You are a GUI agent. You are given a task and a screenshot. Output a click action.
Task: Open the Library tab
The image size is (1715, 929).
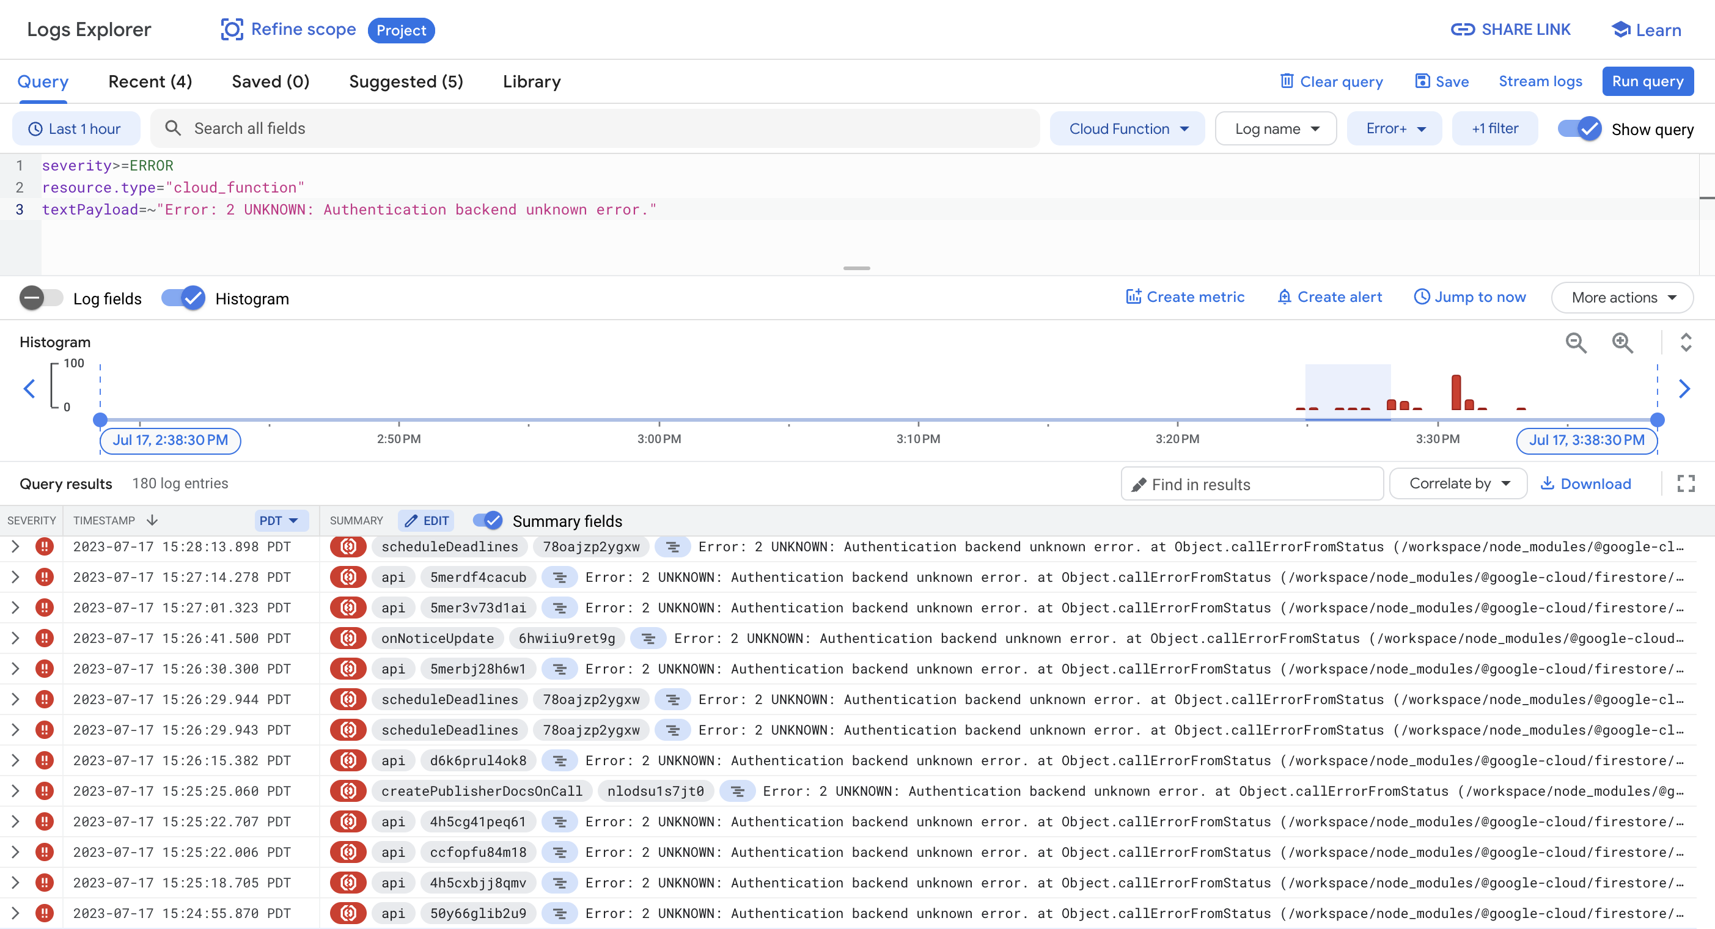[x=531, y=81]
